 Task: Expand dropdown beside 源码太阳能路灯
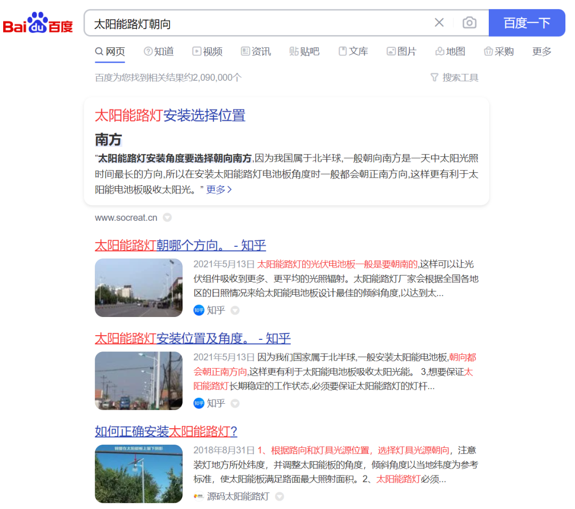(280, 497)
